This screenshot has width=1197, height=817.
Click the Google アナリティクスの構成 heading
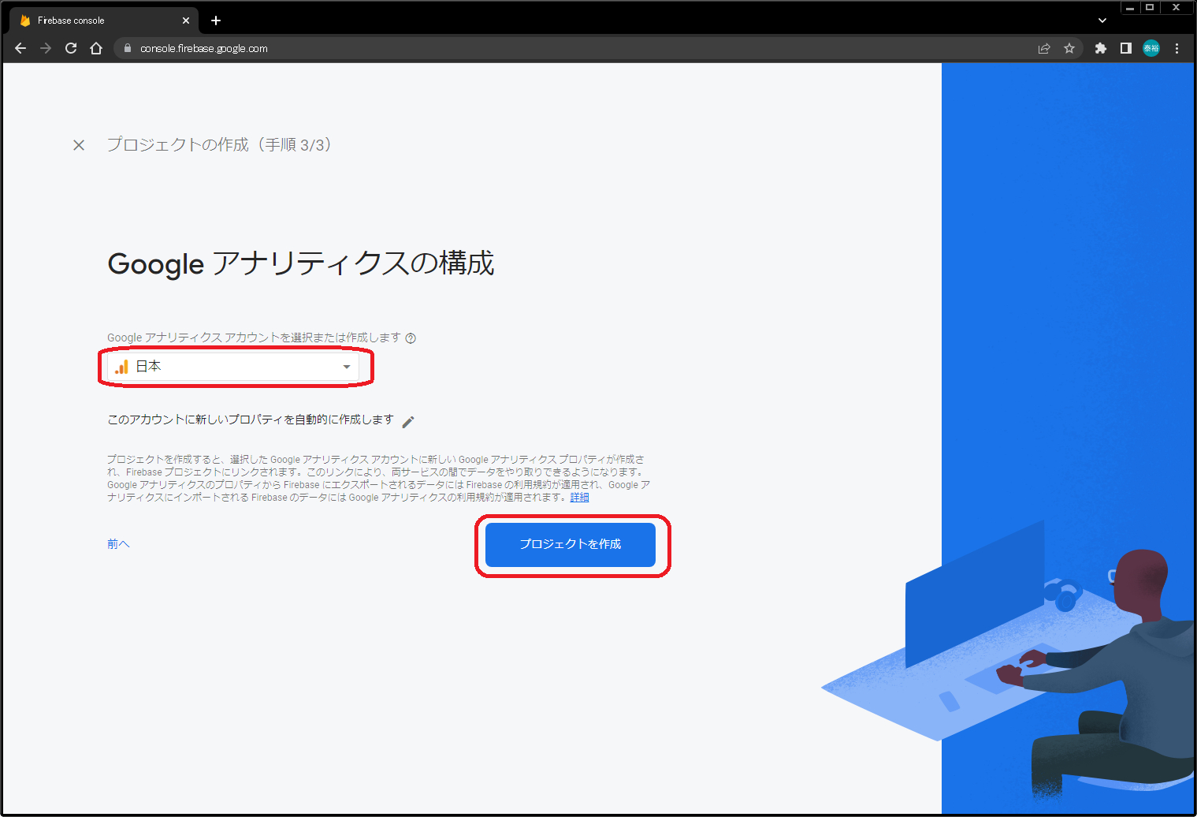[x=301, y=263]
